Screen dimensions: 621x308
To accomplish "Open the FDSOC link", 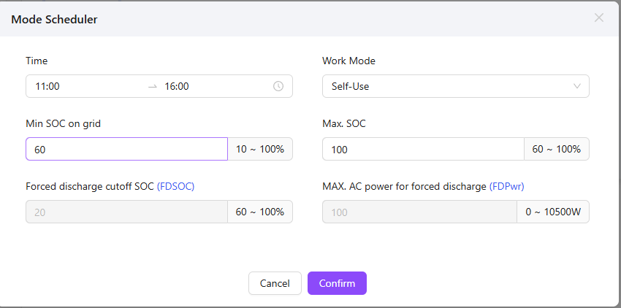I will coord(175,186).
